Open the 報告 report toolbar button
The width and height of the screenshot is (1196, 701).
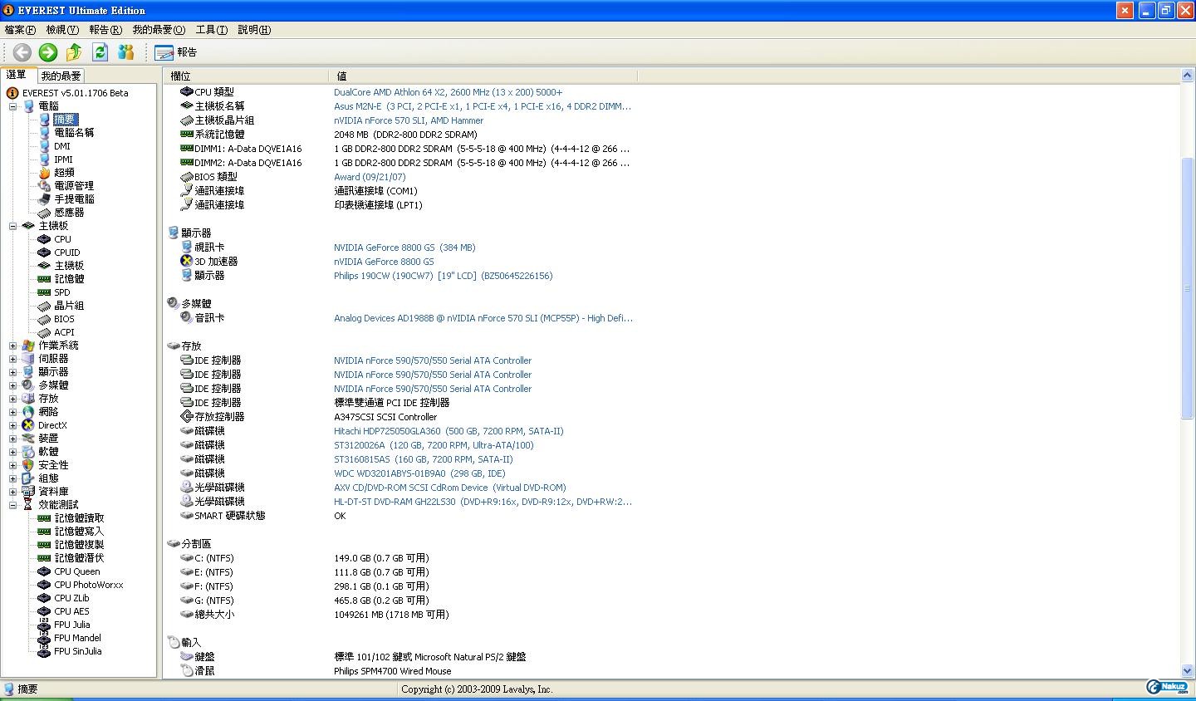click(176, 52)
